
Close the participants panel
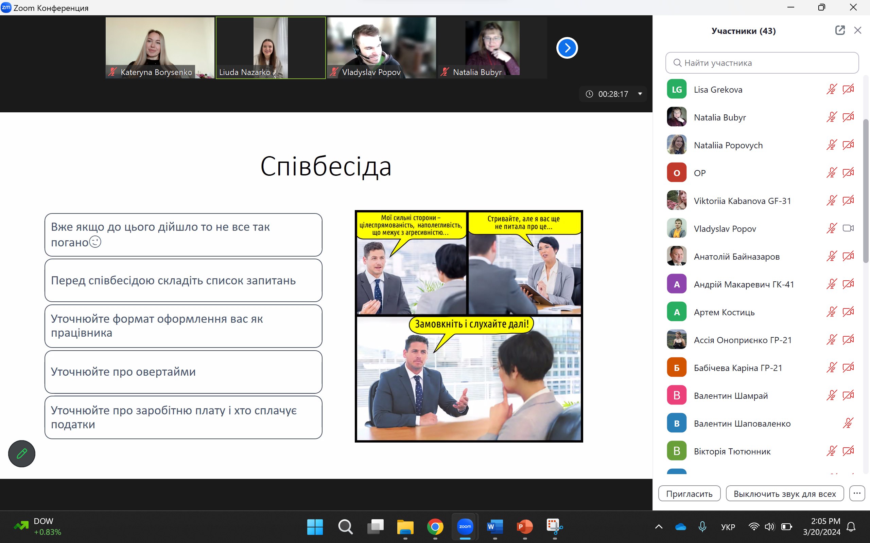point(858,31)
